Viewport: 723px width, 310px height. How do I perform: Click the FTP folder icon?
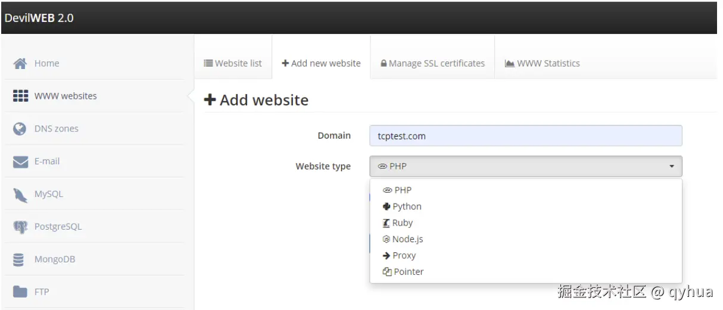pos(20,292)
